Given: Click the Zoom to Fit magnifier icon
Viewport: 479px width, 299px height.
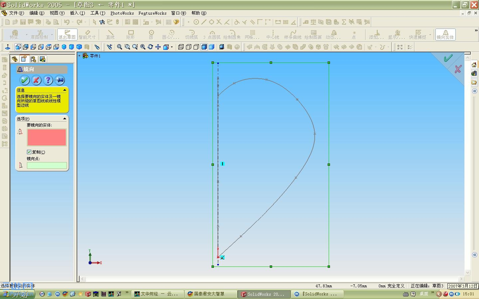Looking at the screenshot, I should point(119,47).
